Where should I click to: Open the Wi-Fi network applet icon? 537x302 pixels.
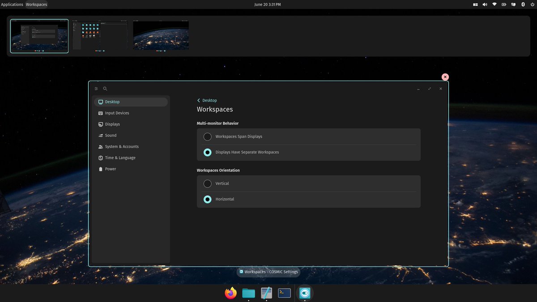(x=494, y=4)
